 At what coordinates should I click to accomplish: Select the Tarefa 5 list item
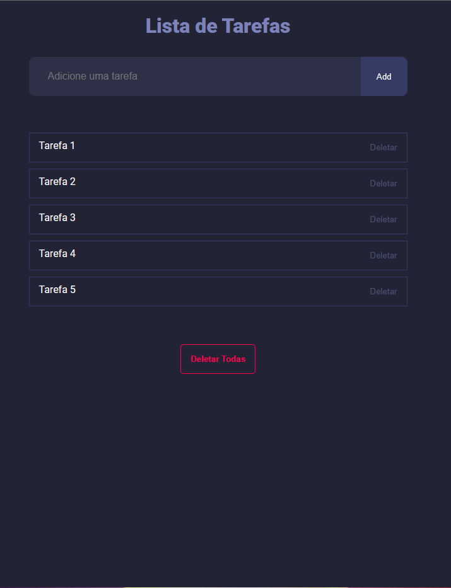pos(218,291)
